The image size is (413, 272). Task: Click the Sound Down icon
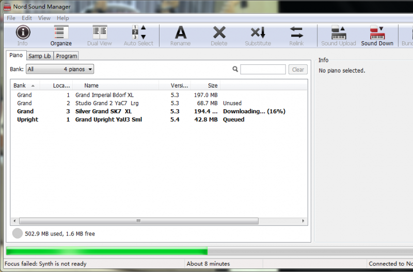point(377,33)
